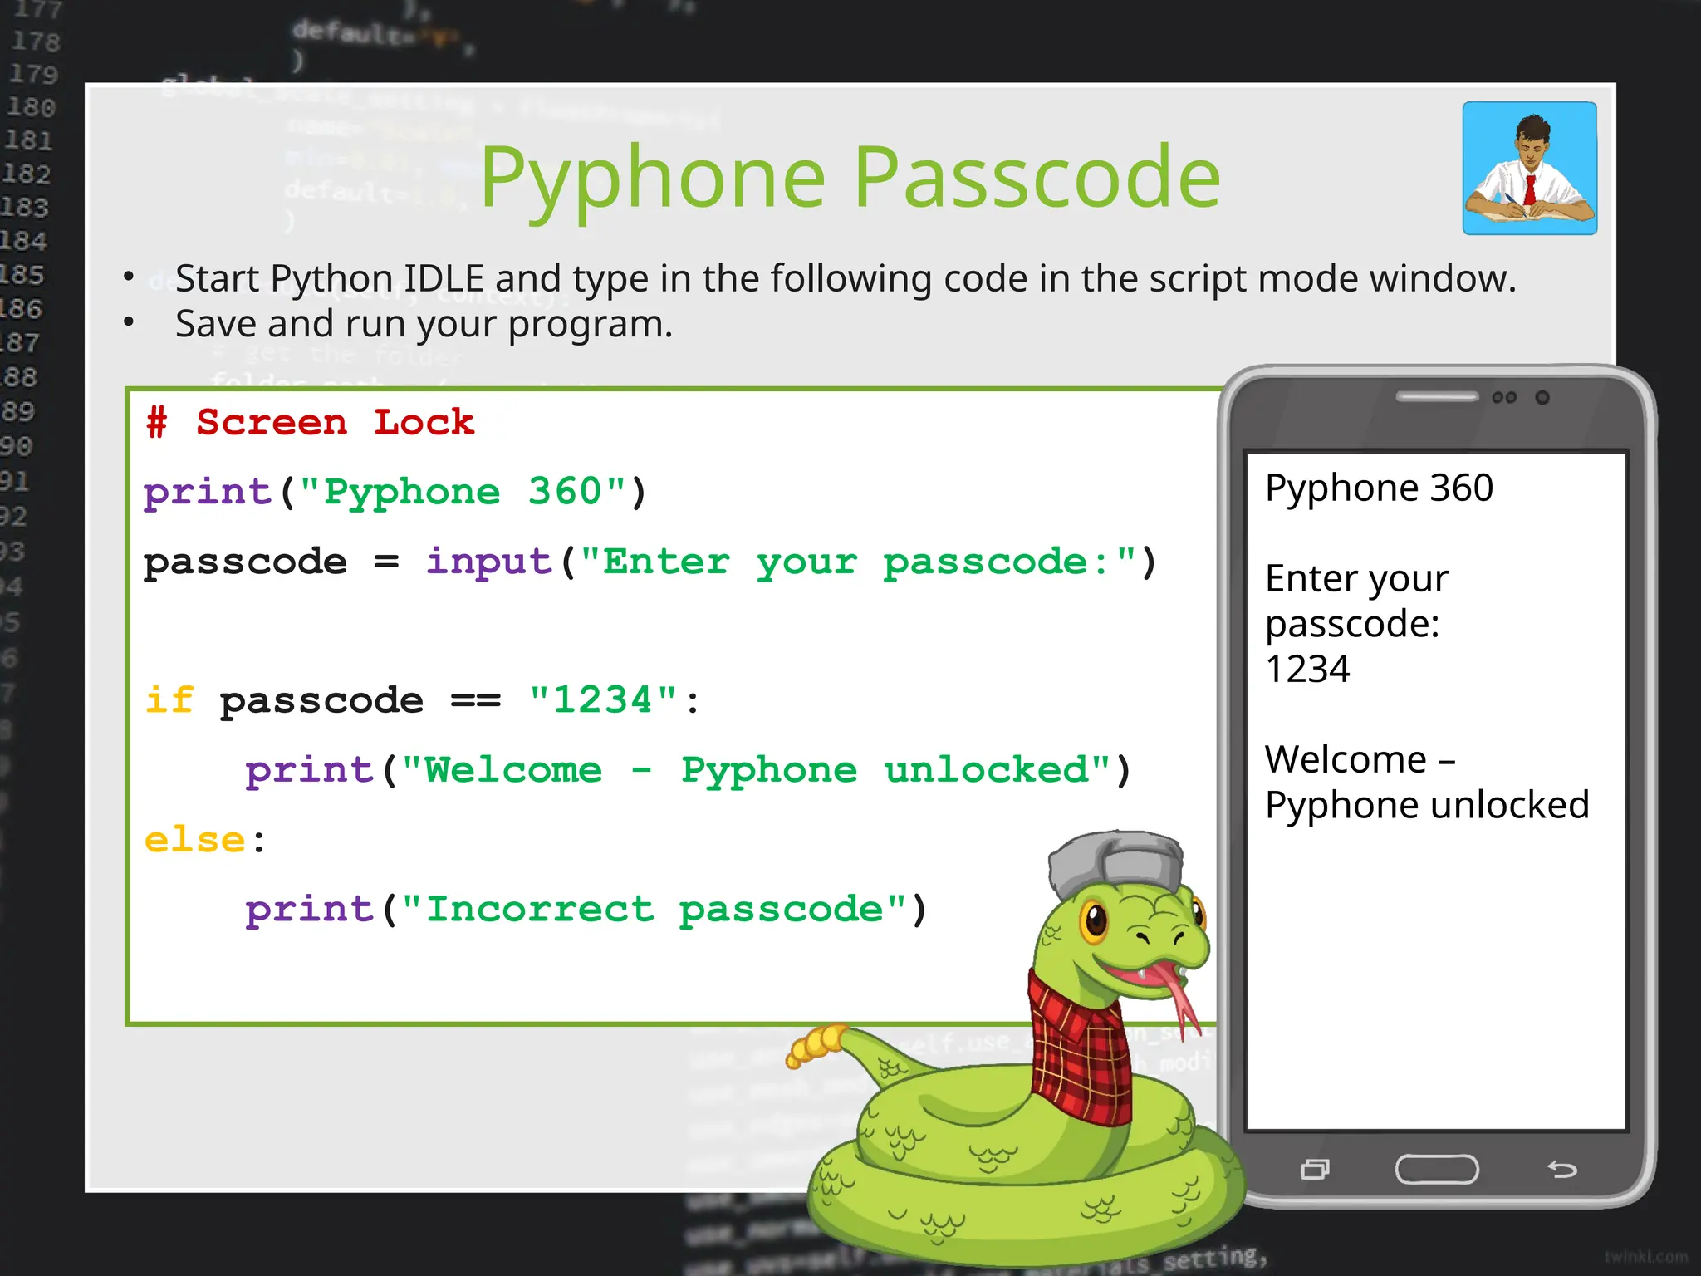Screen dimensions: 1701x1276
Task: Click the green python snake mascot
Action: tap(1017, 1051)
